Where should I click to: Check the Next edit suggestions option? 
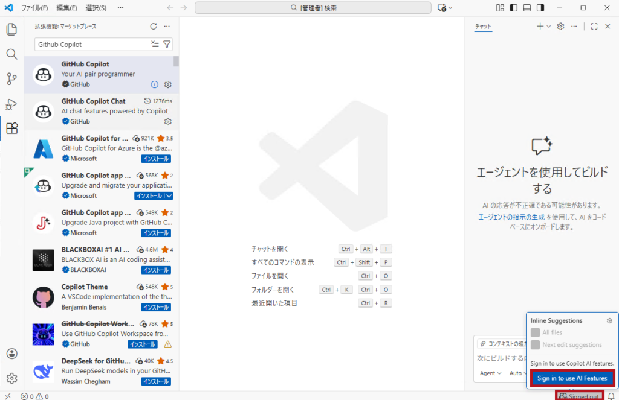pyautogui.click(x=534, y=344)
